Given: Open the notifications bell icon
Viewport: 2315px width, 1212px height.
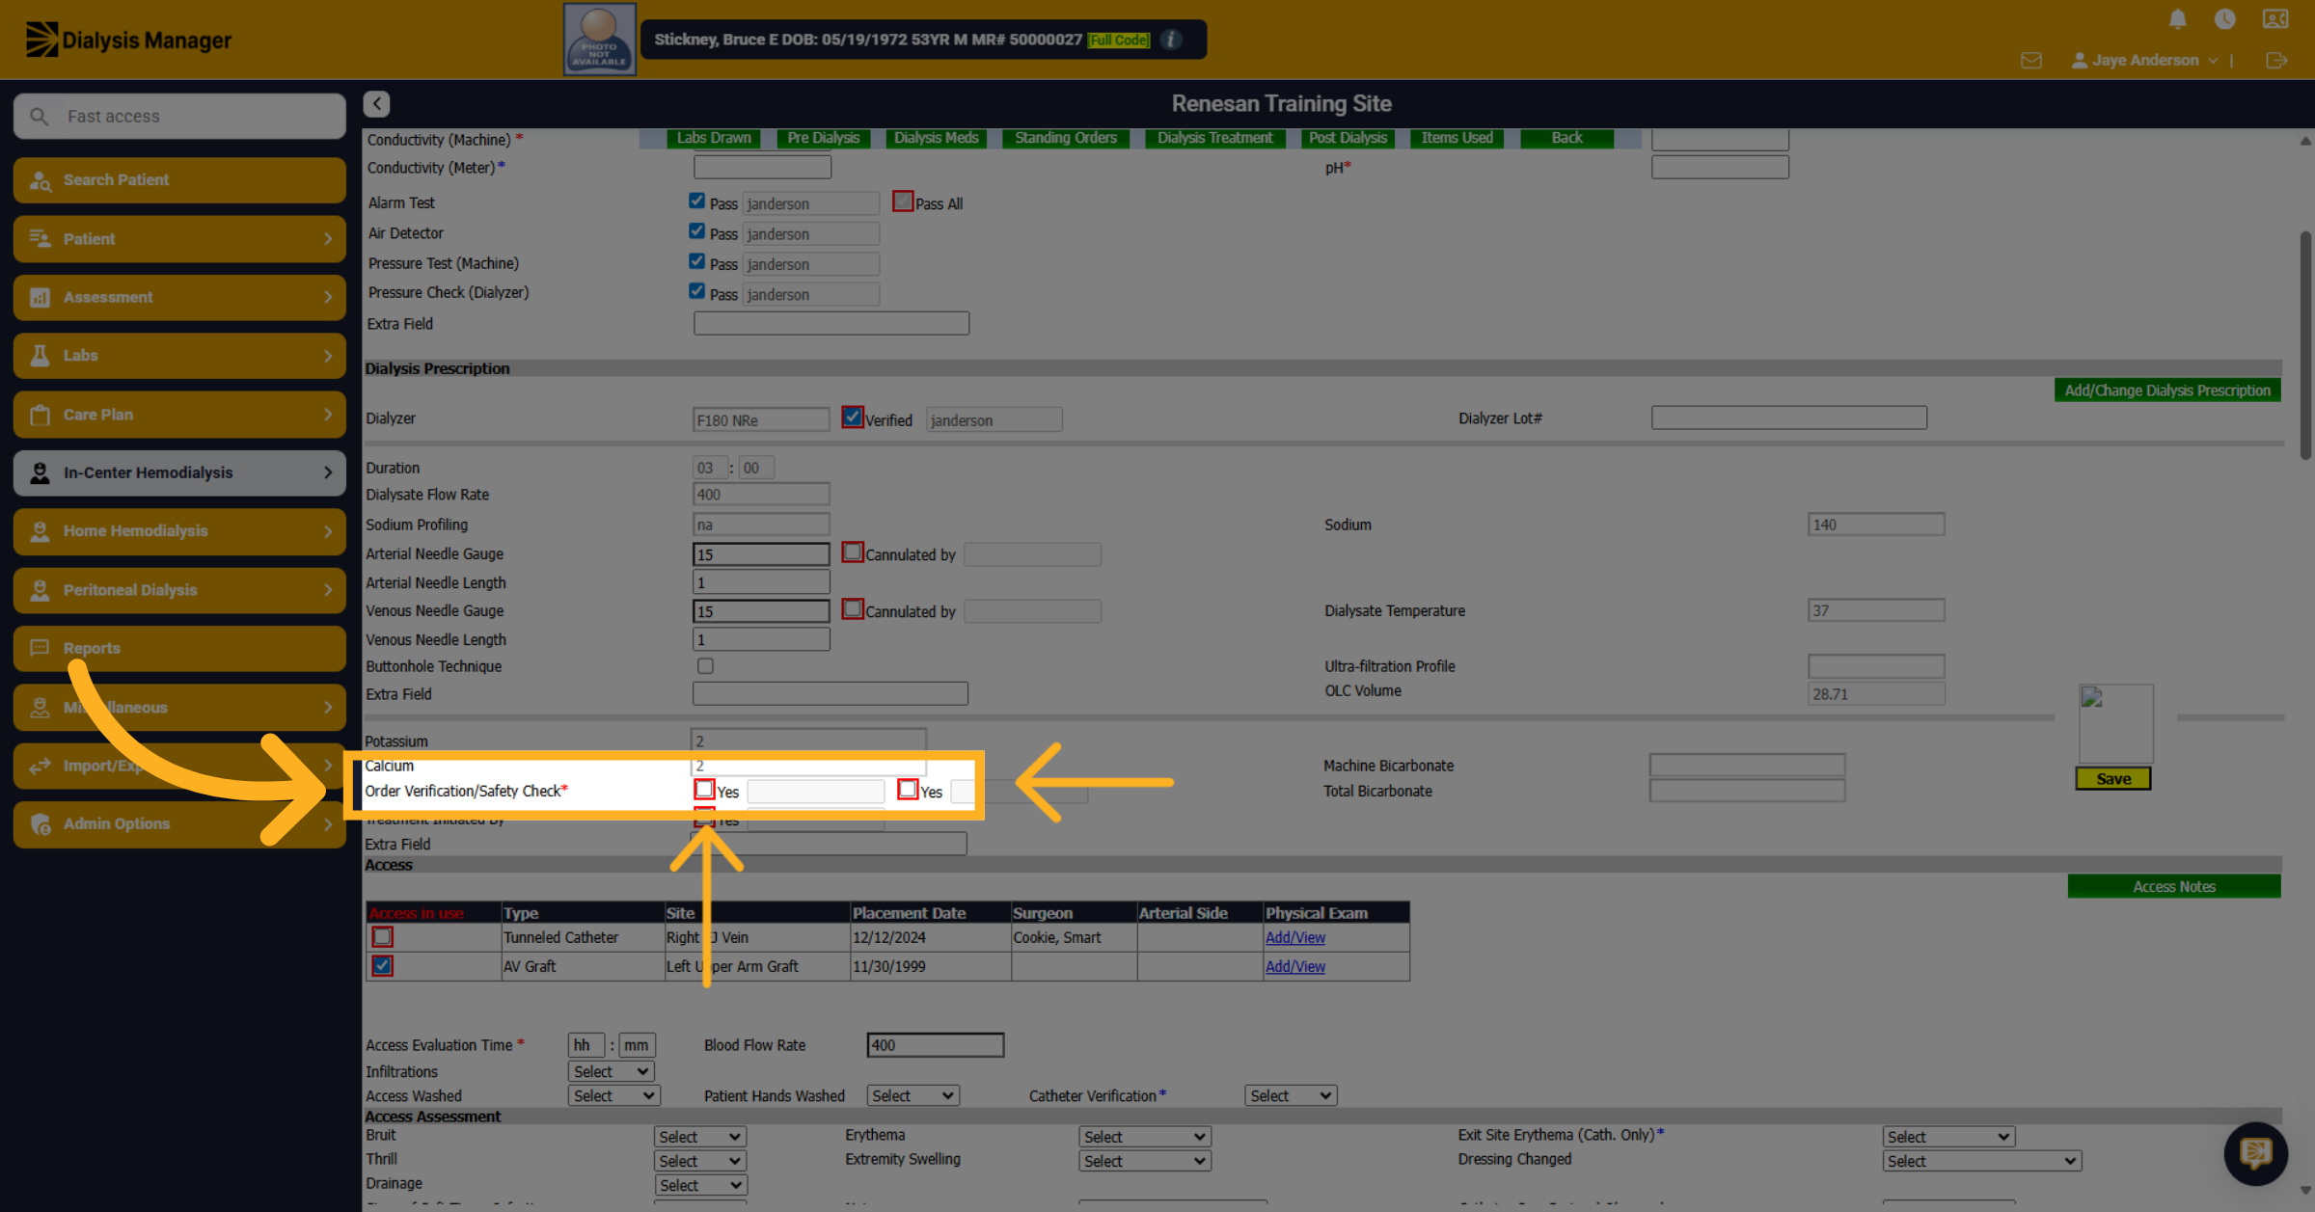Looking at the screenshot, I should (x=2178, y=19).
